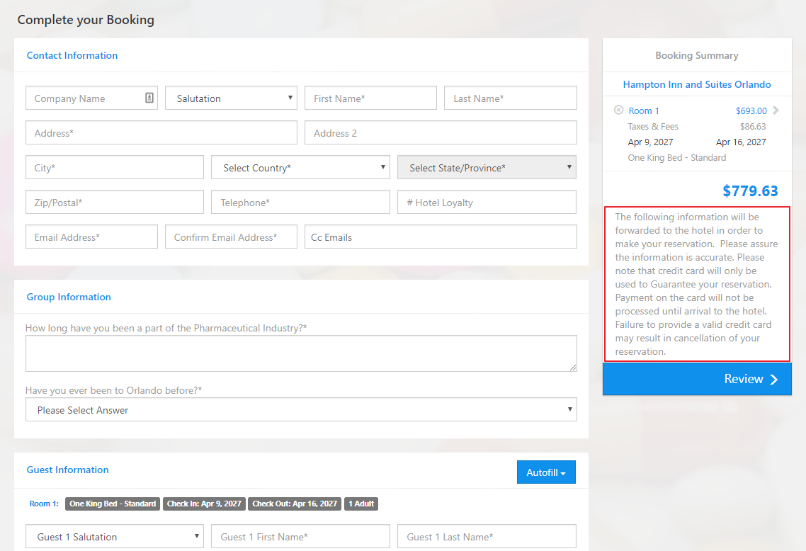806x551 pixels.
Task: Click One King Bed - Standard in Booking Summary
Action: [x=677, y=158]
